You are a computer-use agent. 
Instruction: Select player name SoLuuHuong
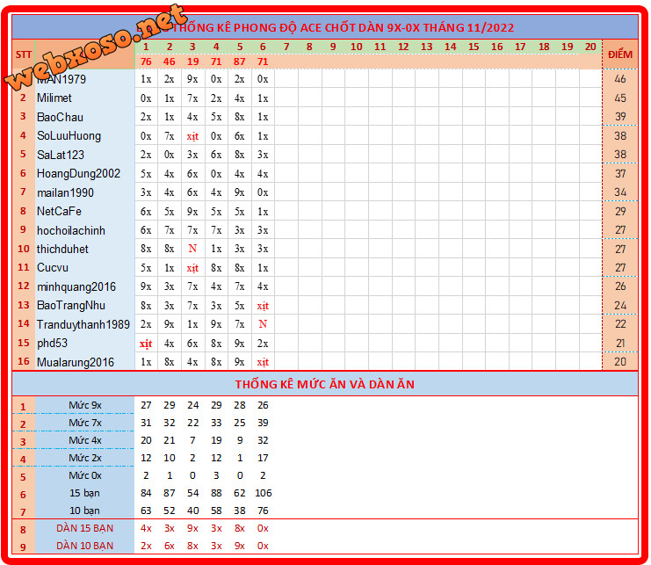[69, 135]
